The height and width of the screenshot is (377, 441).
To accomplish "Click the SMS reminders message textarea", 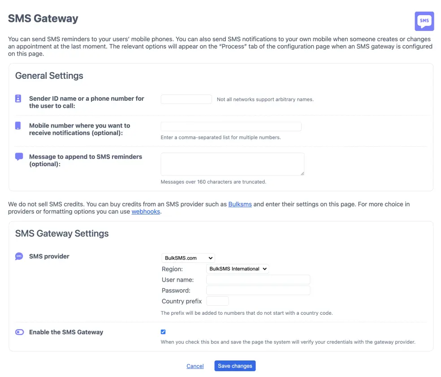I will click(x=232, y=164).
